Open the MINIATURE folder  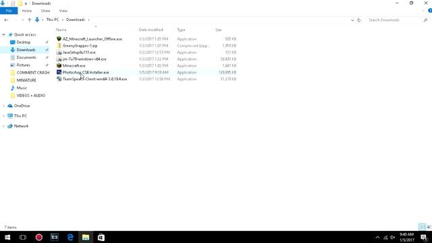(26, 80)
